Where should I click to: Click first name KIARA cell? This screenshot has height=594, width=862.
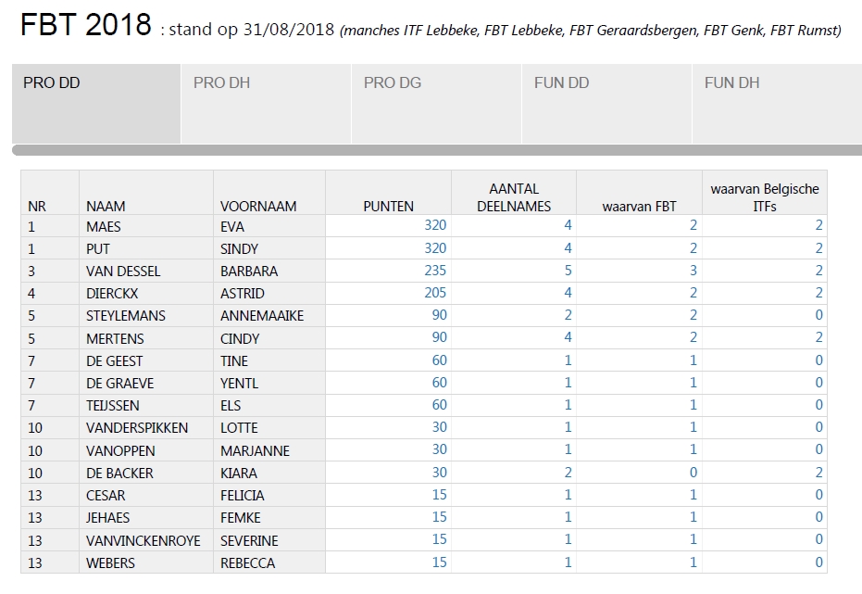tap(239, 473)
